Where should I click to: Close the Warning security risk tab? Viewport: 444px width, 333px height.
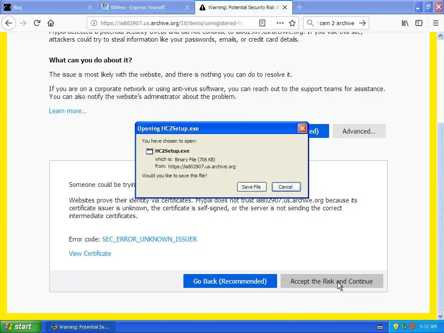285,7
